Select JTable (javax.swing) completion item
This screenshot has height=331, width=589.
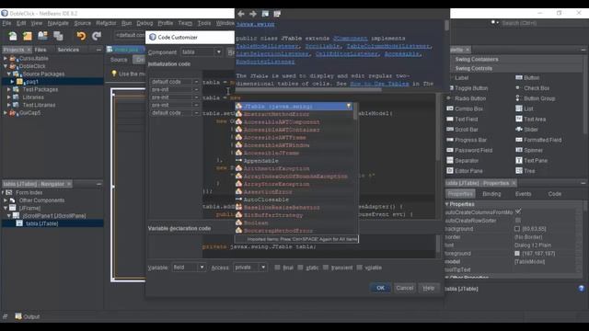click(x=294, y=107)
